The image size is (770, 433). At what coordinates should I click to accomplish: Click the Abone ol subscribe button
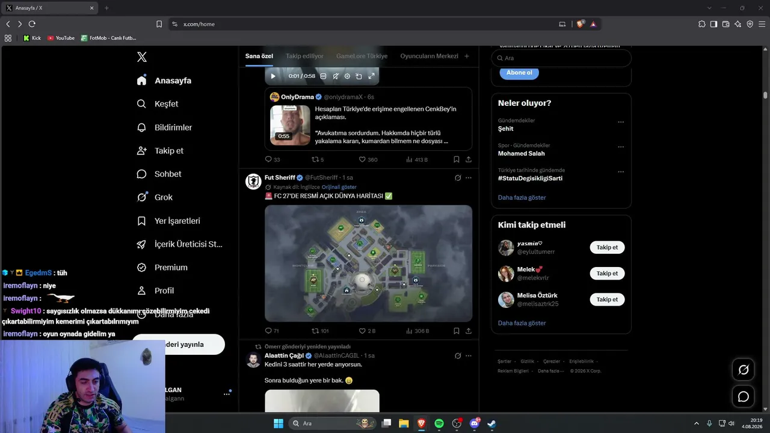[519, 73]
